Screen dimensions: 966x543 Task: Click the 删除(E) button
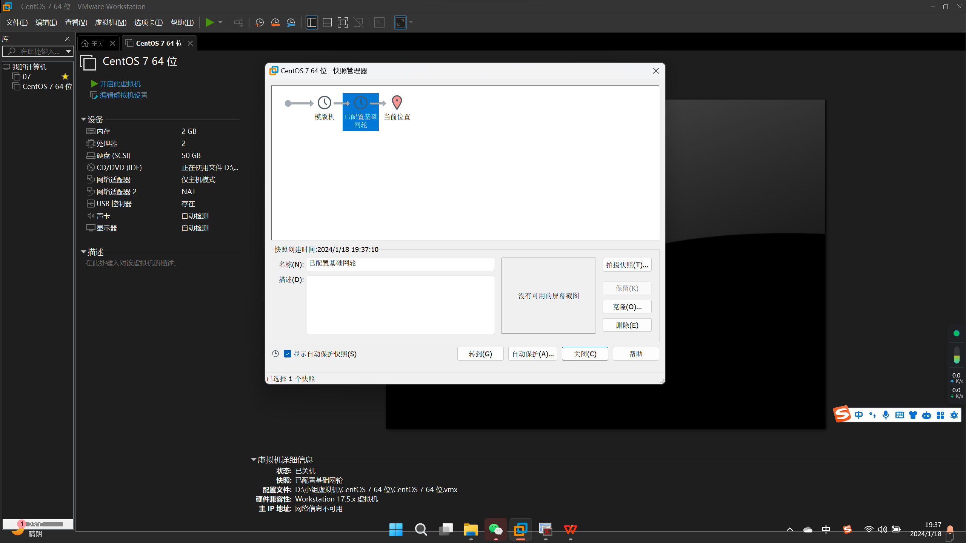pos(627,325)
